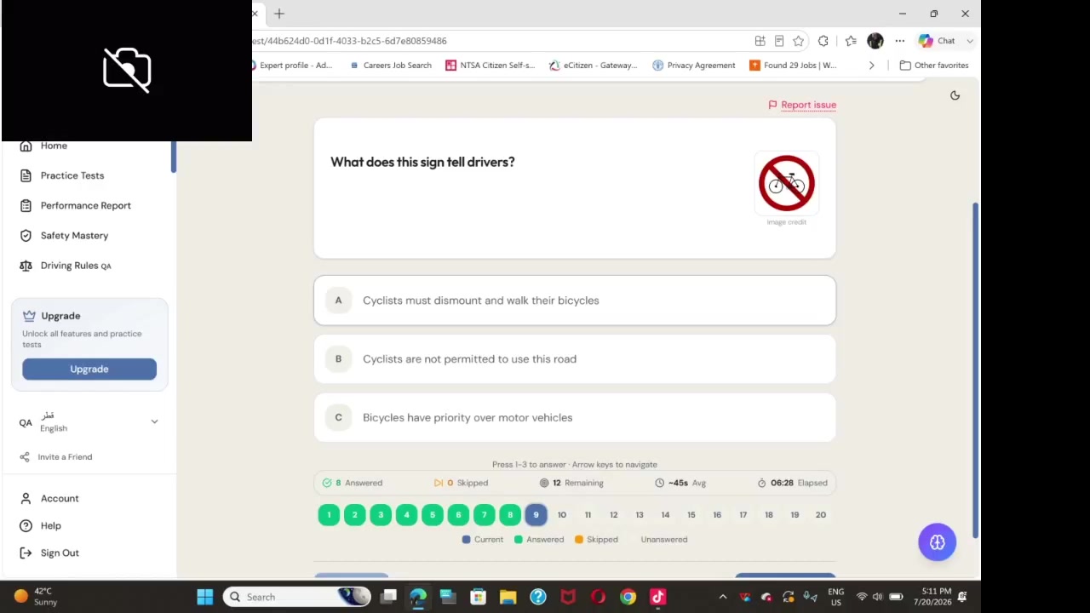
Task: Open the Account page icon
Action: pyautogui.click(x=26, y=498)
